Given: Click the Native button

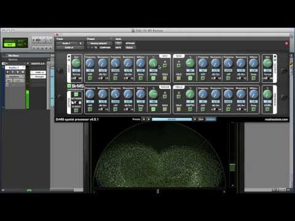Looking at the screenshot, I should pyautogui.click(x=130, y=47).
